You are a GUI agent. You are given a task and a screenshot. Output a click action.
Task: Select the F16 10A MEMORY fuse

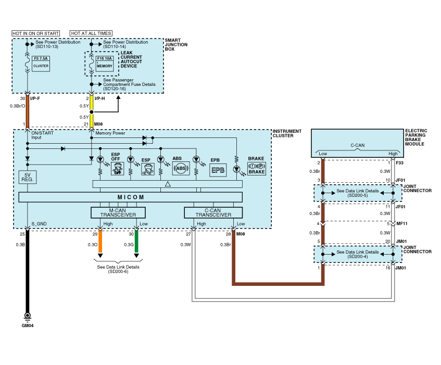104,64
